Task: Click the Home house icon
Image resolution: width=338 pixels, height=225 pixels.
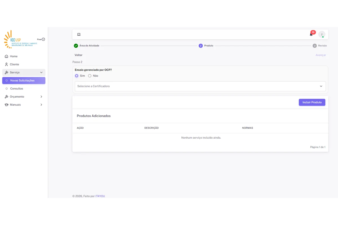Action: pos(6,56)
